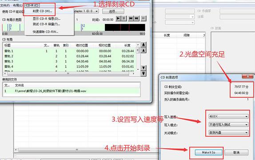Skip to the next track

point(137,18)
